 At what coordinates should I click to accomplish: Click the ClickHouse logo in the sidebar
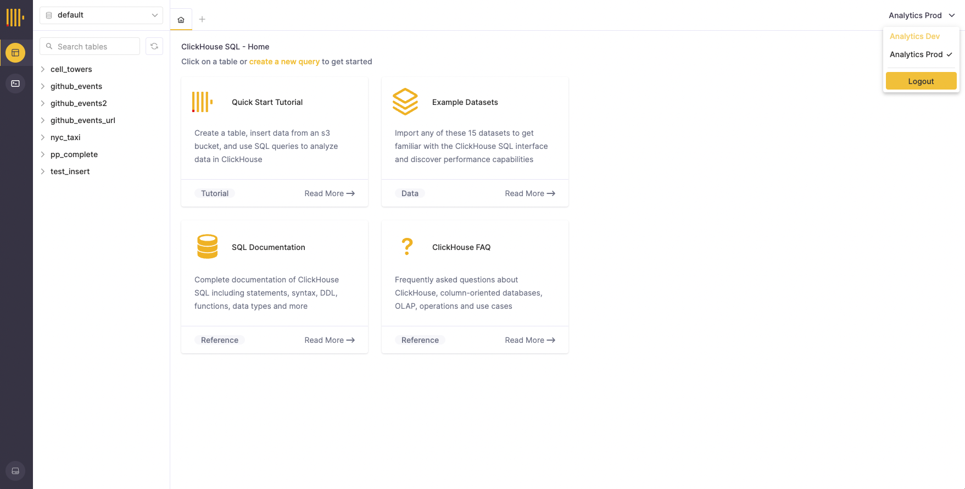click(15, 17)
